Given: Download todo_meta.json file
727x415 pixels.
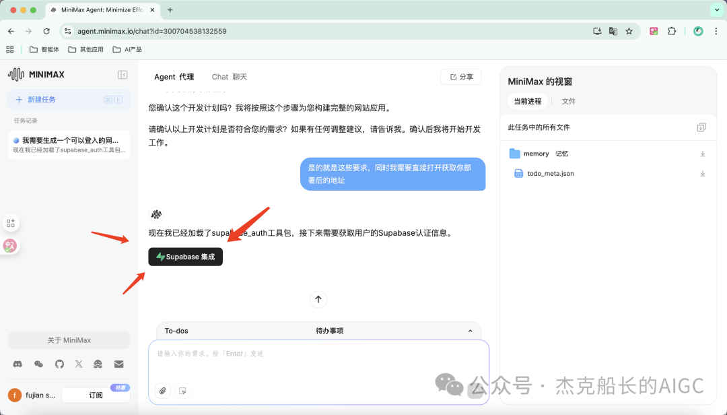Looking at the screenshot, I should point(702,174).
